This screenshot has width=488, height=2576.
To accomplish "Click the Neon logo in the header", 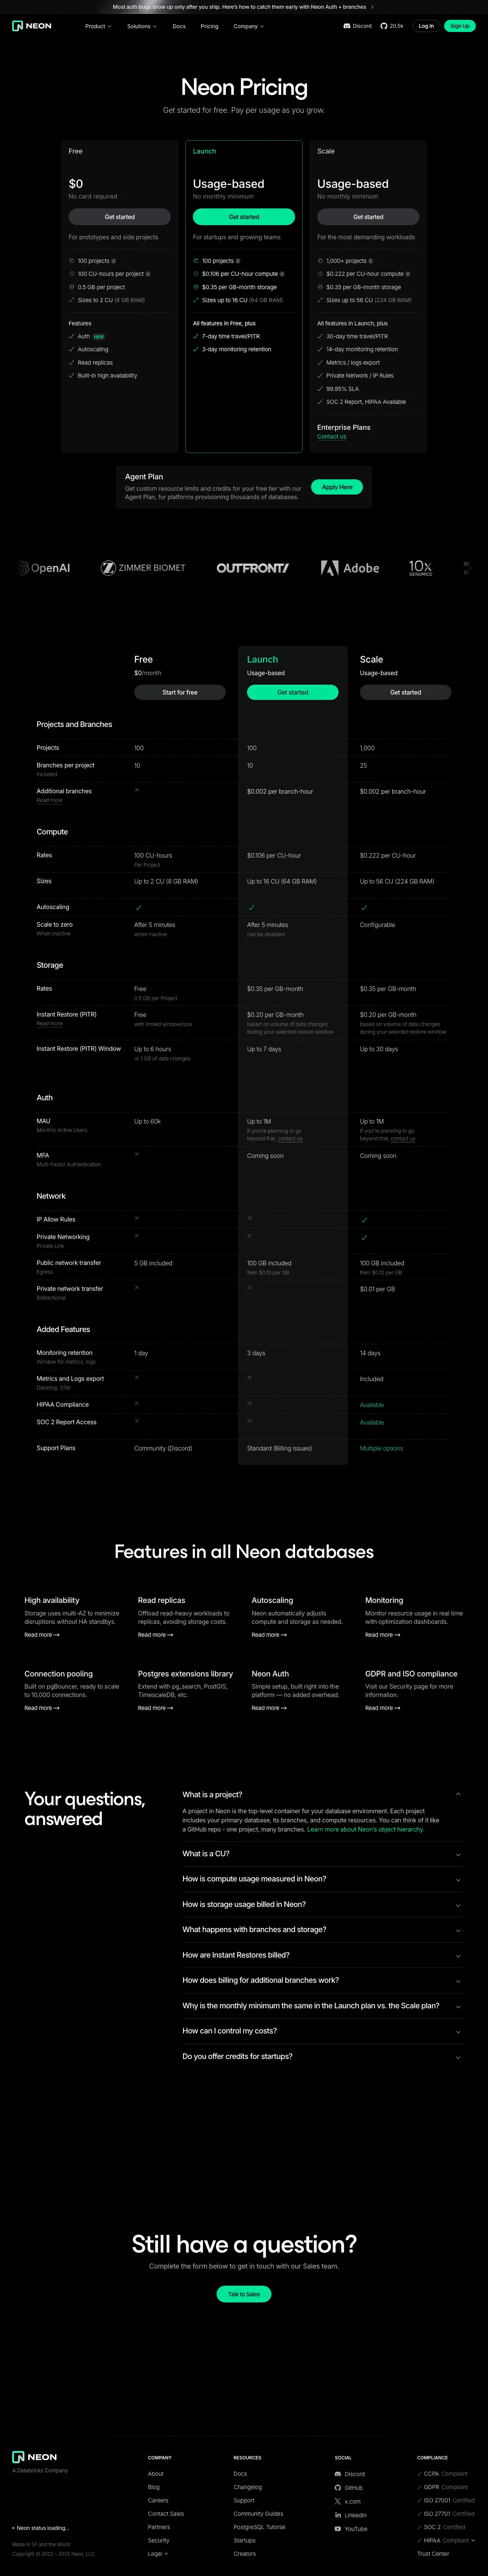I will pos(32,26).
